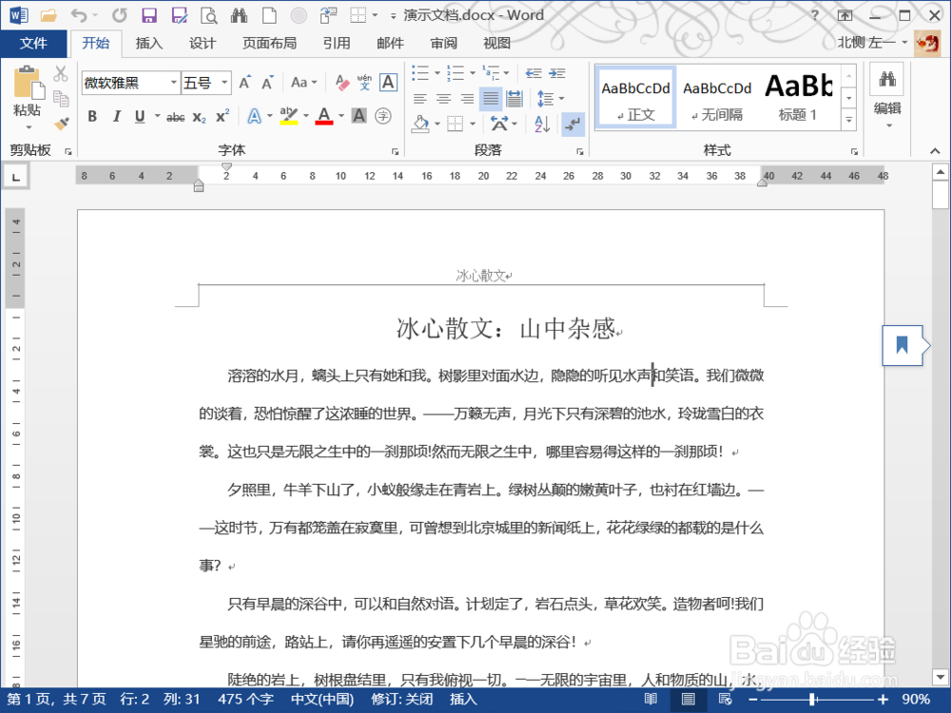The height and width of the screenshot is (713, 951).
Task: Expand the numbering list dropdown arrow
Action: pos(473,73)
